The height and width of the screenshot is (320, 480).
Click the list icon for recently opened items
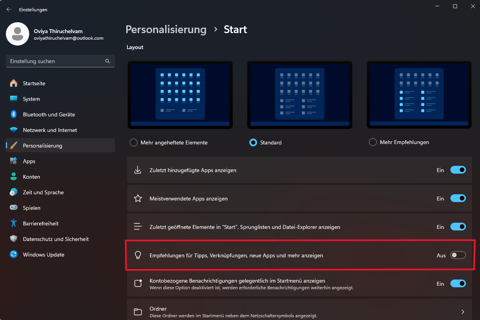[138, 227]
